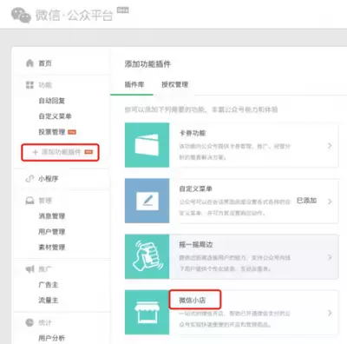Open the 摇一摇周边 shaking phone icon tile

(x=147, y=256)
